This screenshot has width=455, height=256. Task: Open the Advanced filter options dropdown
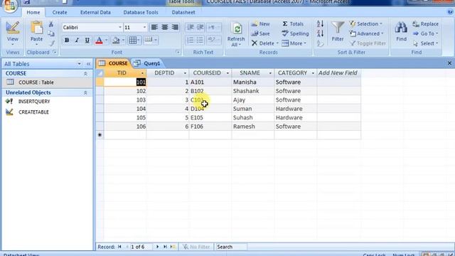point(367,33)
